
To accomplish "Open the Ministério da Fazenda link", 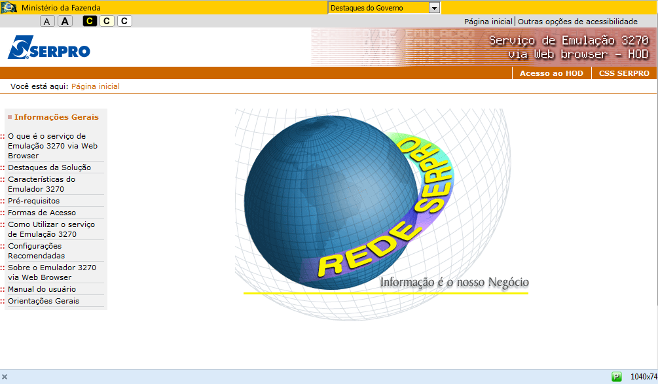I will (61, 8).
